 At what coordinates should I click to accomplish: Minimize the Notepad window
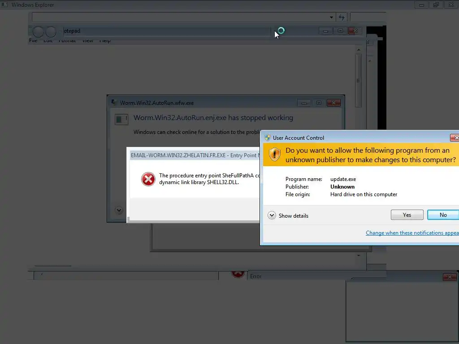pos(325,31)
